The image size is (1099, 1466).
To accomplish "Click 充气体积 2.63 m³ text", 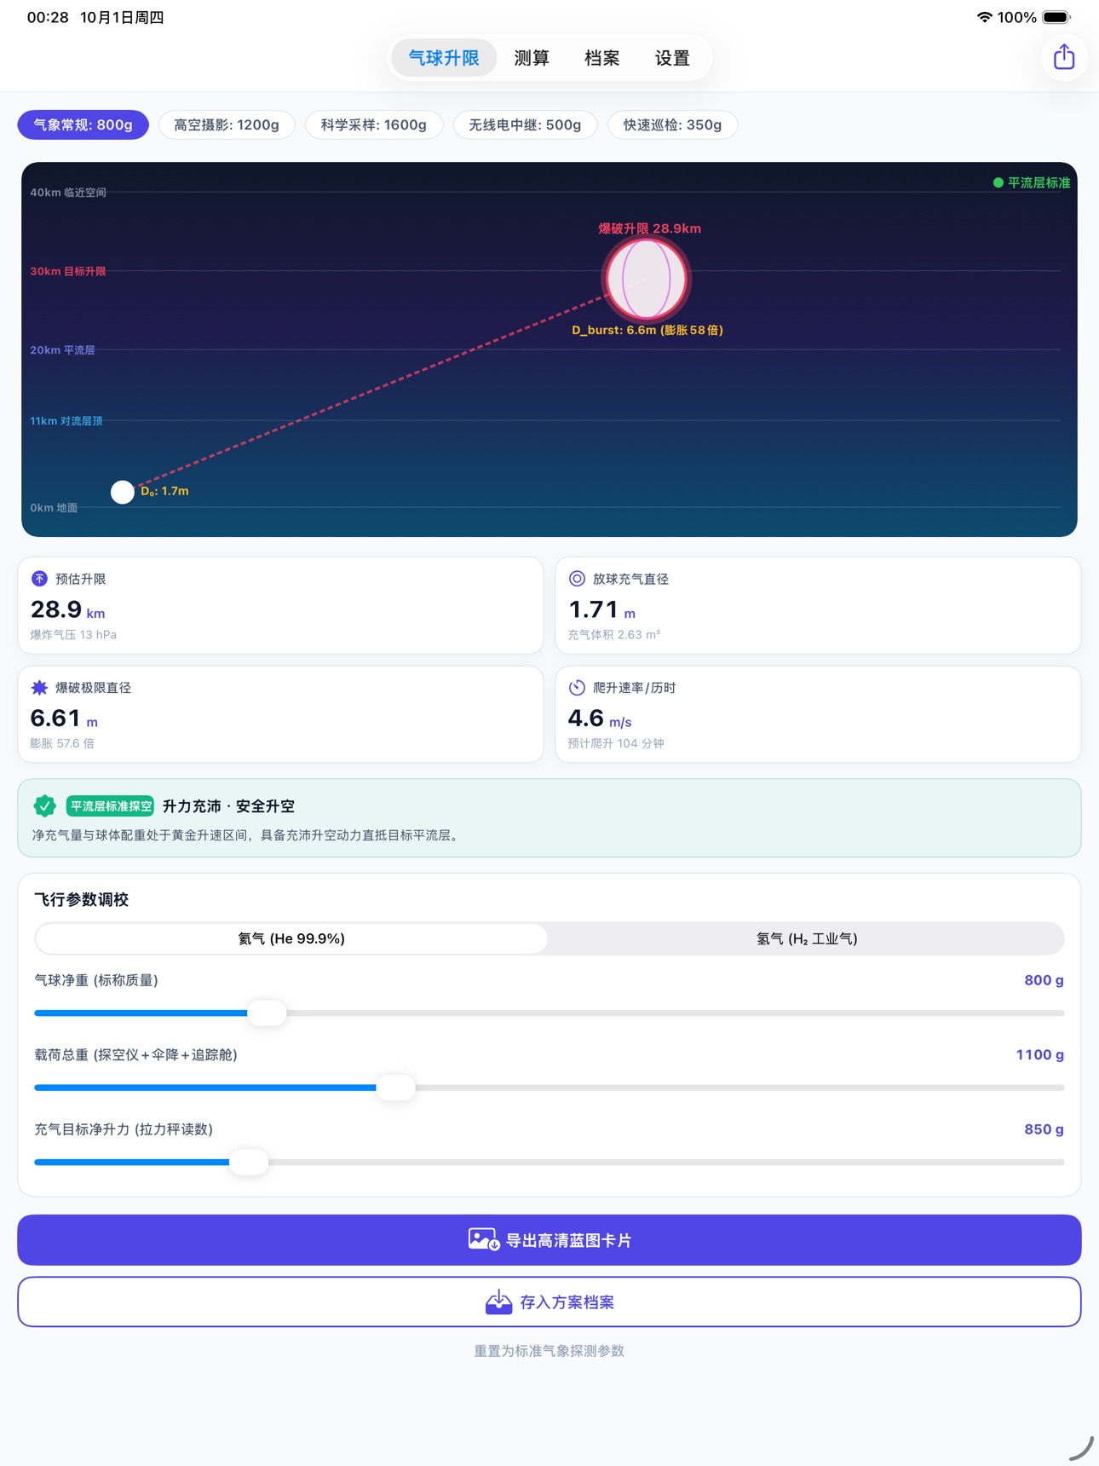I will coord(614,635).
